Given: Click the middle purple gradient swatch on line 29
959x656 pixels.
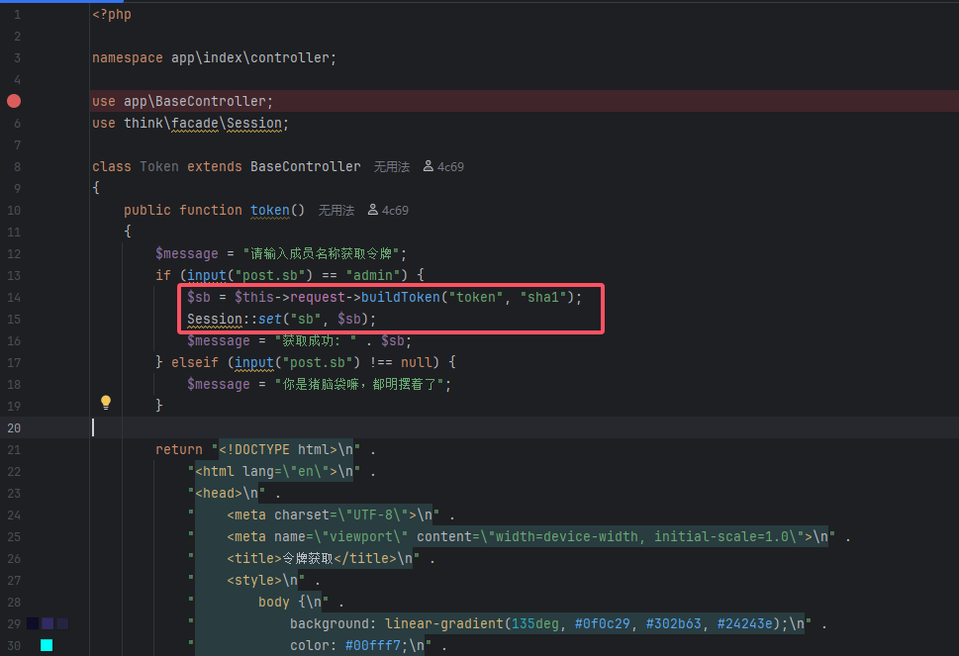Looking at the screenshot, I should click(48, 623).
